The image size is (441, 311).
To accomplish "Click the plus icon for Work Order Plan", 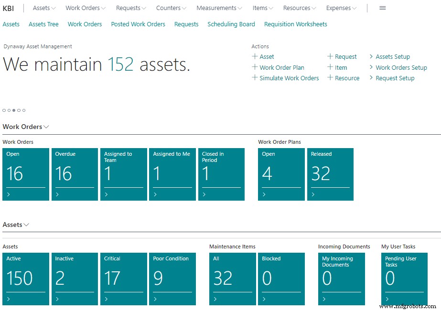I will (254, 67).
